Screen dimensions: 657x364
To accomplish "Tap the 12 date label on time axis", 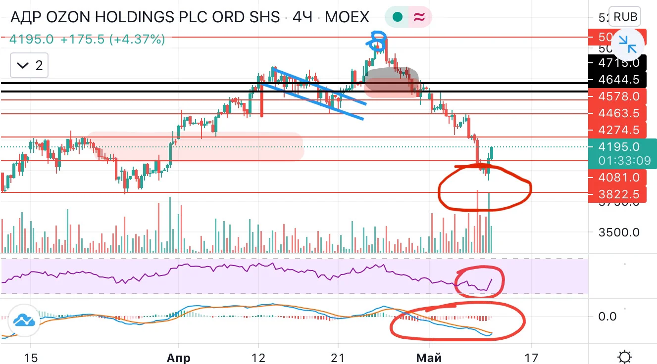I will [x=259, y=357].
